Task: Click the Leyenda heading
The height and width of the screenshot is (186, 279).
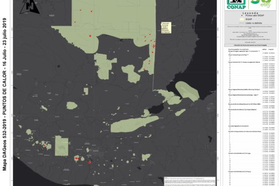Action: [x=250, y=13]
